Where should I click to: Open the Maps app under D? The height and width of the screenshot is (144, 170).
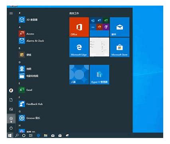coord(25,69)
